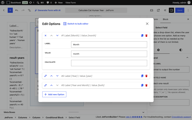Click the rate it stars link
Screen dimensions: 192x120
pyautogui.click(x=134, y=117)
